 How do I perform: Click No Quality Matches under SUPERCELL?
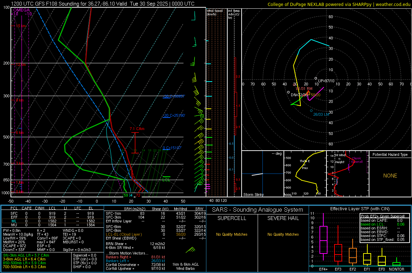tap(232, 234)
